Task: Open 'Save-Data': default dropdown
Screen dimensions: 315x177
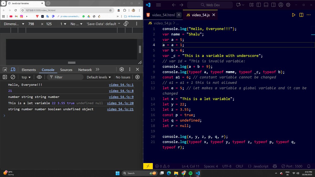Action: (103, 24)
